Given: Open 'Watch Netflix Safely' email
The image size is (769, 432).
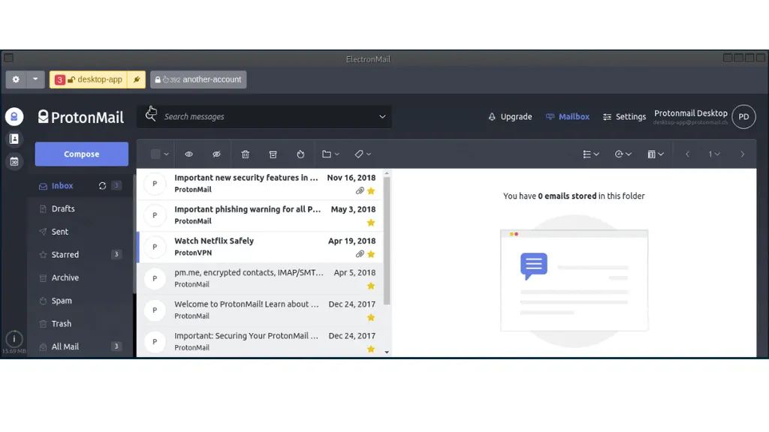Looking at the screenshot, I should (x=261, y=247).
